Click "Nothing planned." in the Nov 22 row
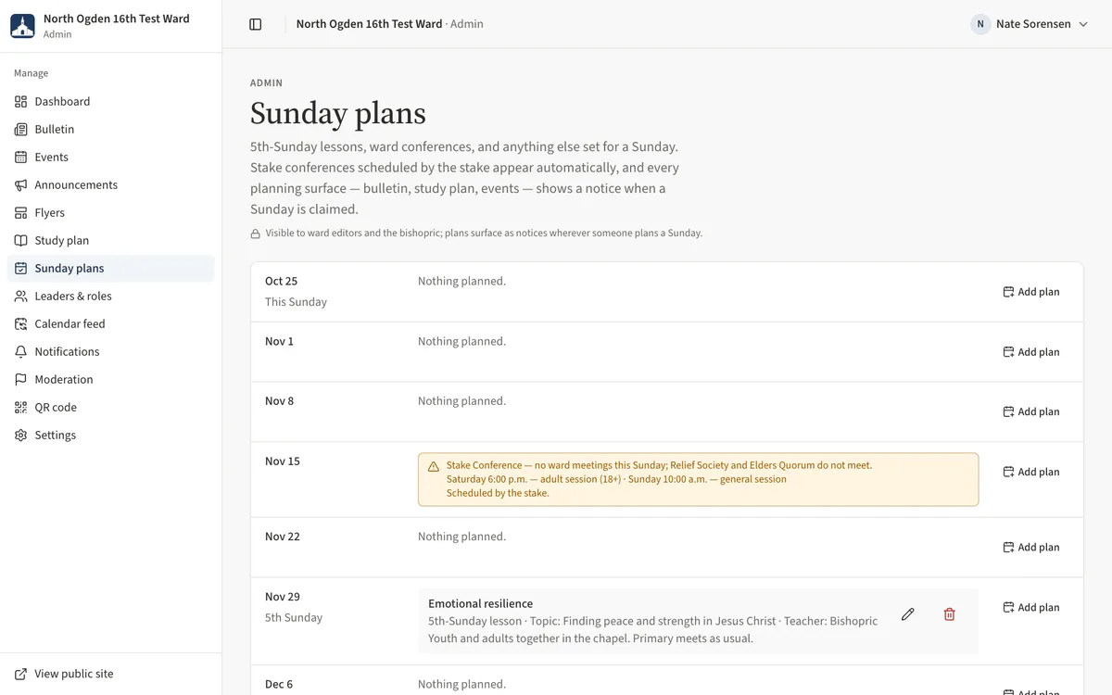Viewport: 1112px width, 695px height. 461,537
